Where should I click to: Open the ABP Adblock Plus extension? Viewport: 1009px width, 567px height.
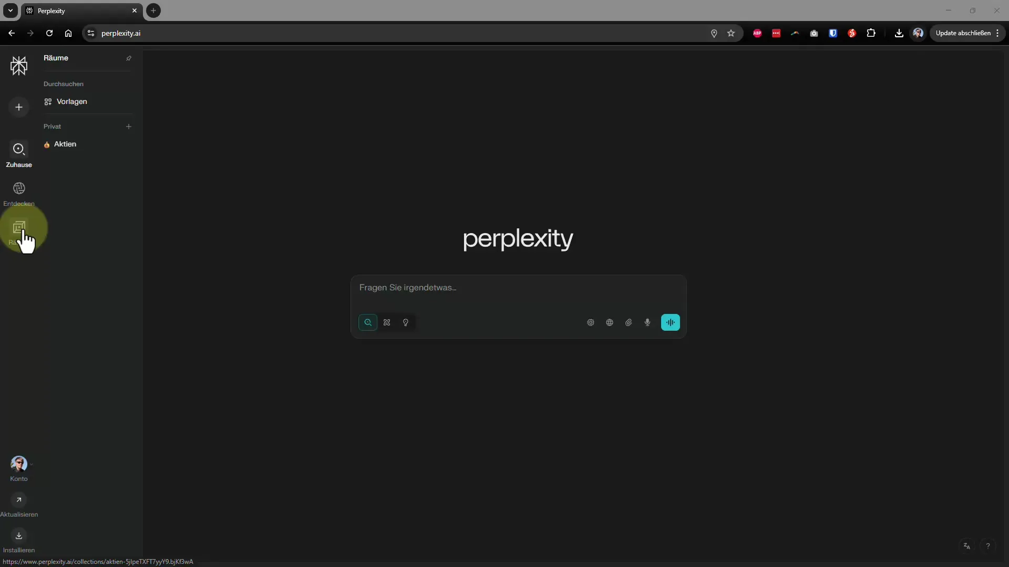coord(757,33)
